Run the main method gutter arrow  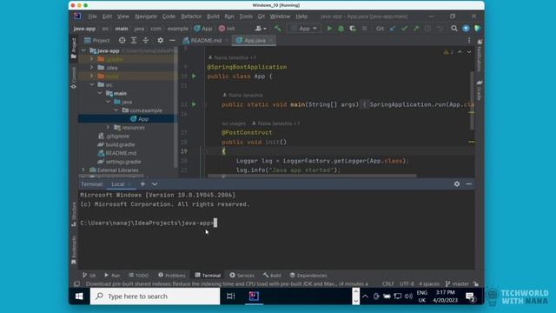coord(194,104)
